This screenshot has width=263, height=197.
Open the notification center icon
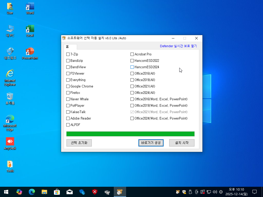coord(255,192)
